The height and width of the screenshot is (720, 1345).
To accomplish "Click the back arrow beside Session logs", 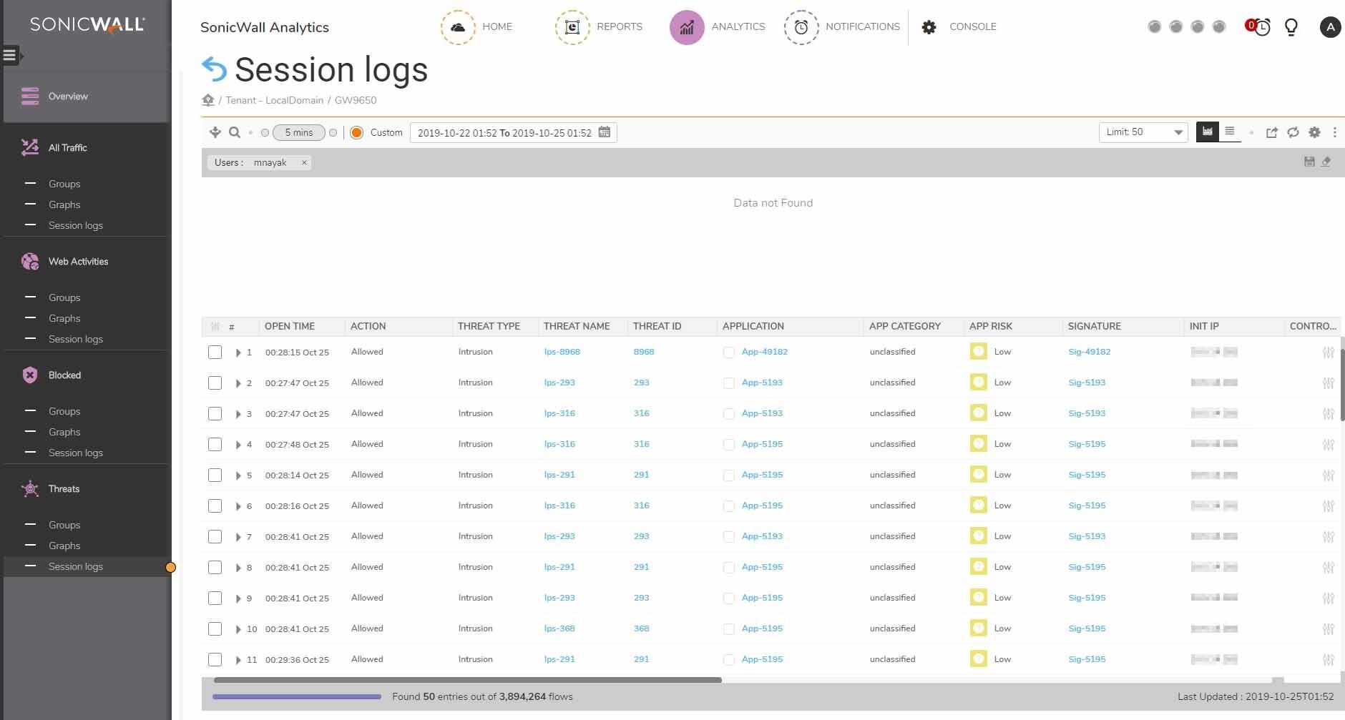I will (x=214, y=69).
